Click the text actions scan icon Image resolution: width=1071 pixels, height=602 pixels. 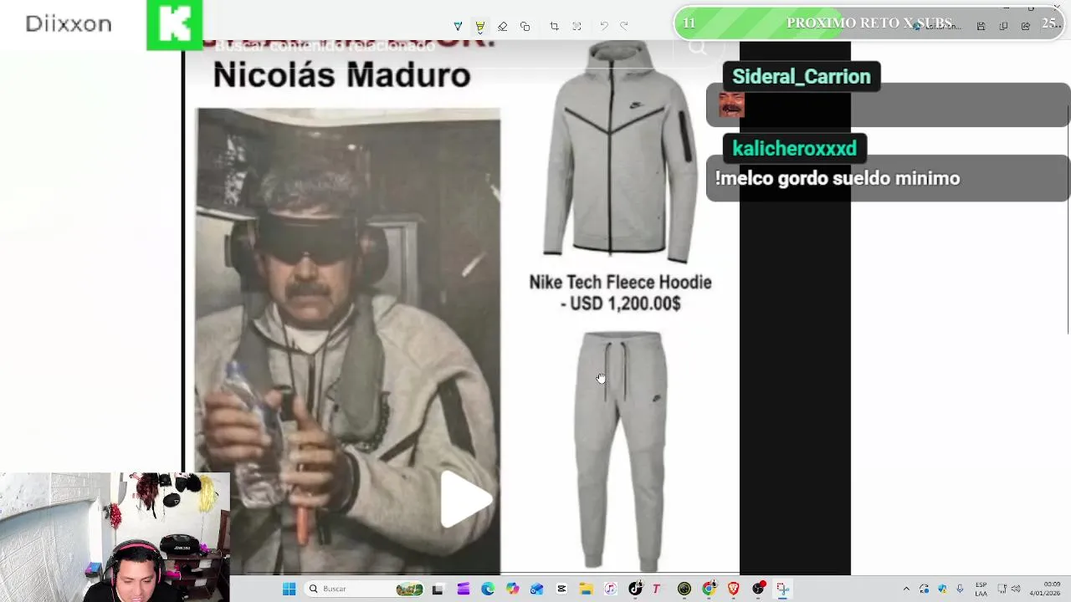point(576,27)
